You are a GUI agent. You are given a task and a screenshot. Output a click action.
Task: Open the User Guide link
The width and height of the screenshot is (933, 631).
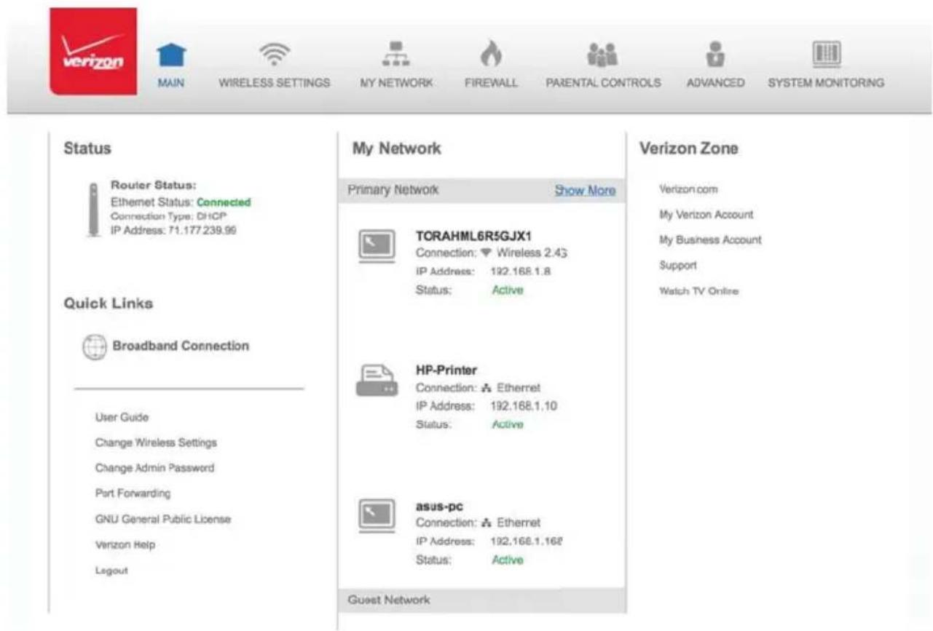(x=122, y=418)
